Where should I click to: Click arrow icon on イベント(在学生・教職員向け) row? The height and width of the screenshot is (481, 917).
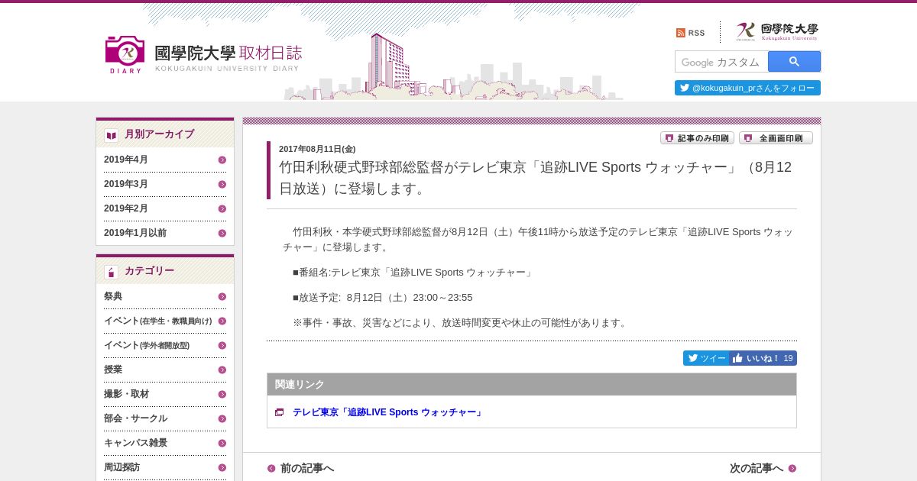[x=222, y=321]
